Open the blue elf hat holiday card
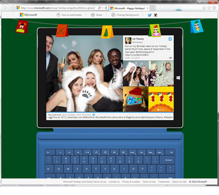 197,26
